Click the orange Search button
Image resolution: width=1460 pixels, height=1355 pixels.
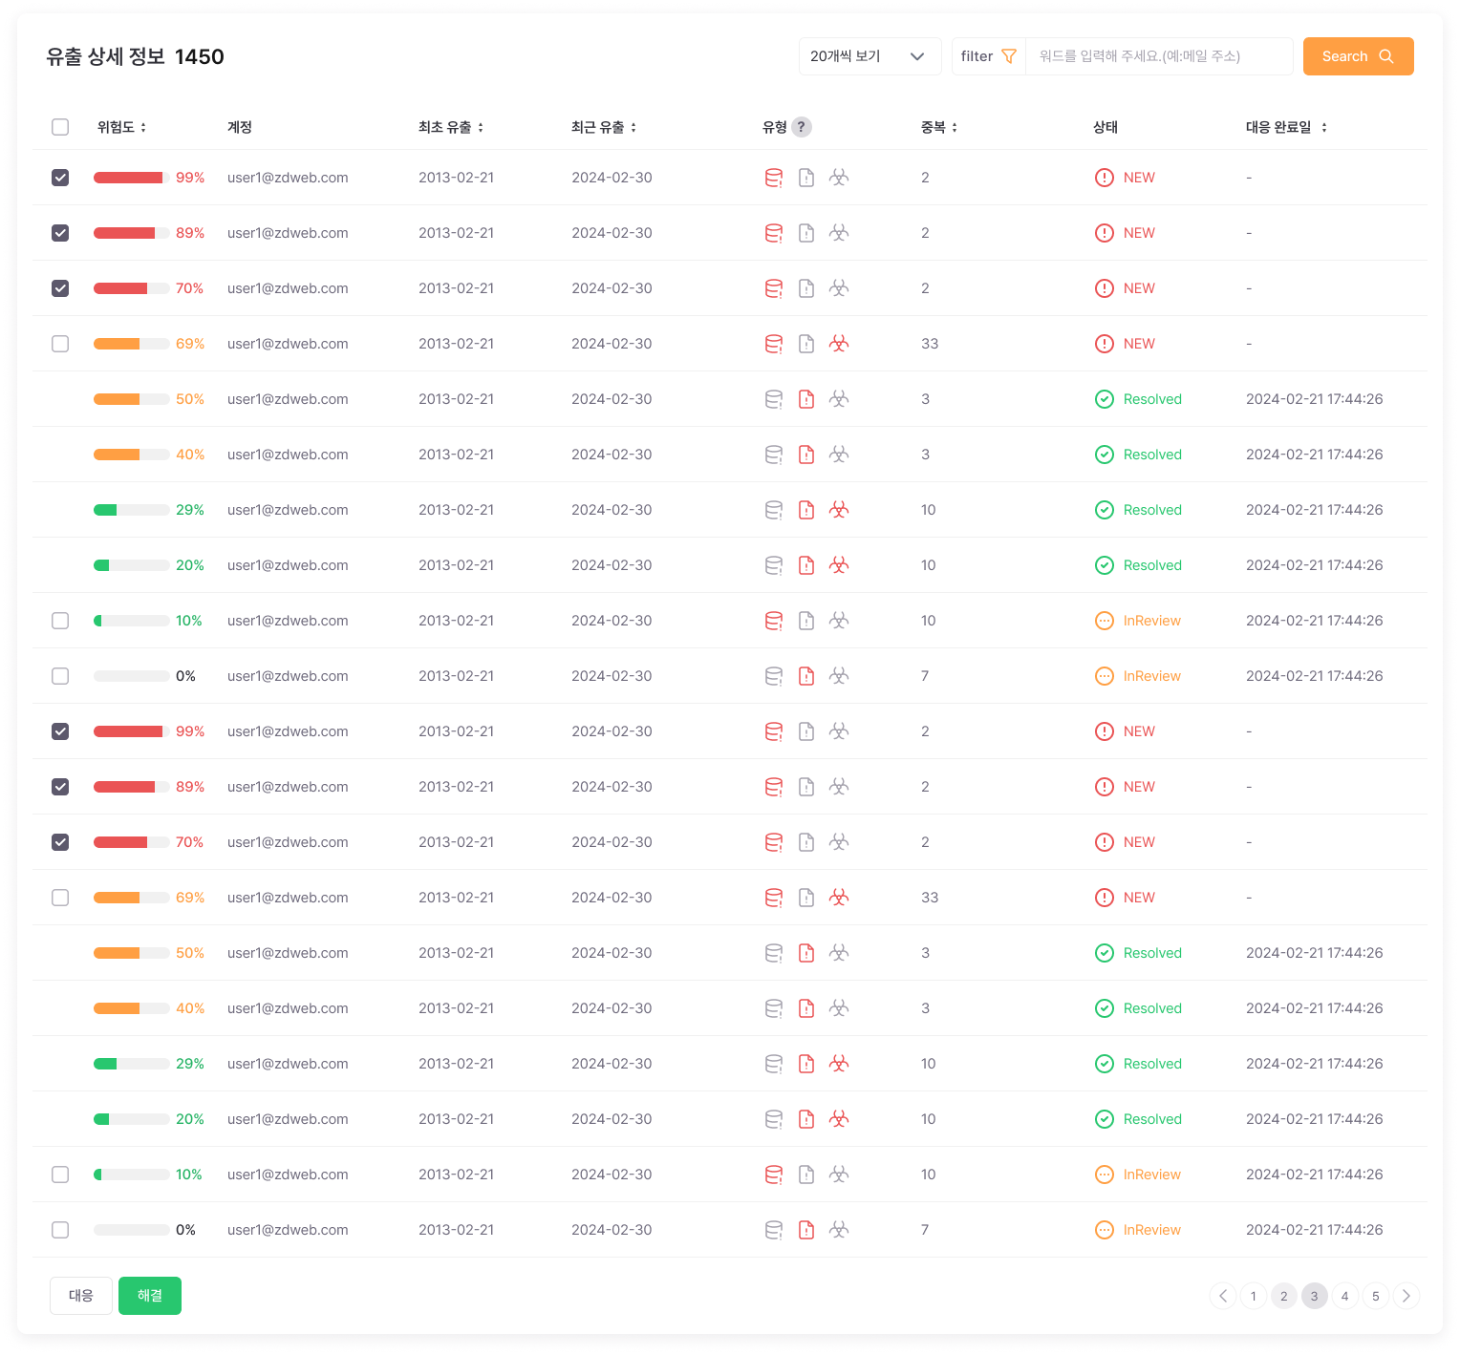tap(1357, 56)
